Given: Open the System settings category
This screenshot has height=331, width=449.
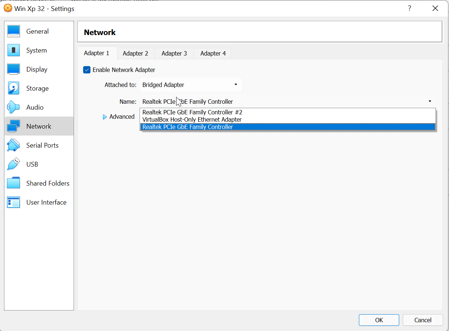Looking at the screenshot, I should [x=39, y=50].
